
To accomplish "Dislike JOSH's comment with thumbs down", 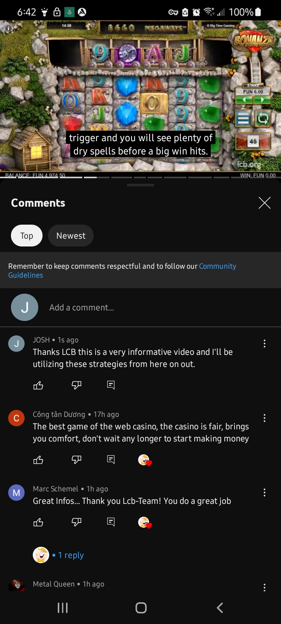I will pos(76,386).
